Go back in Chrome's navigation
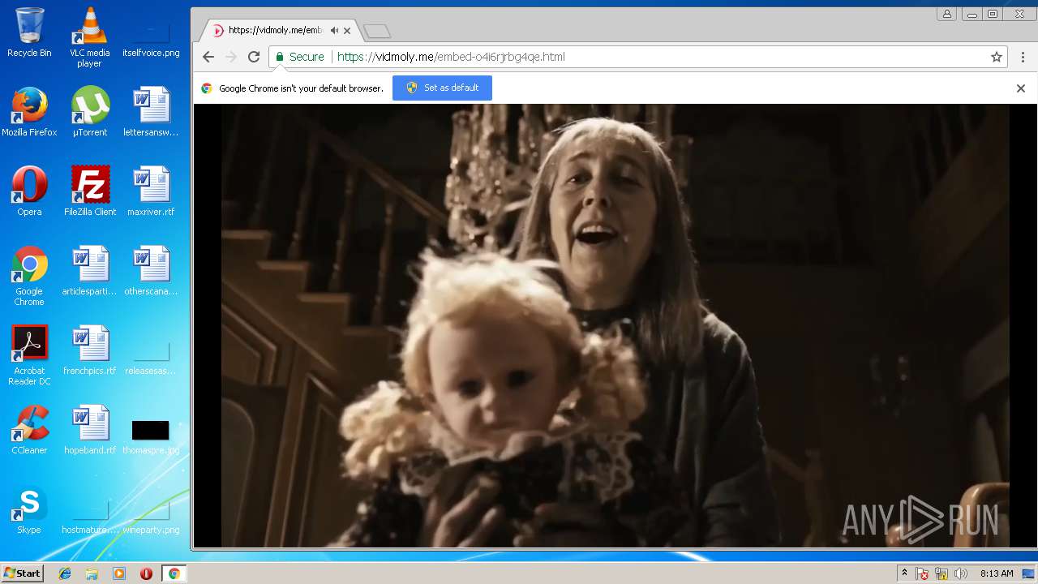Screen dimensions: 1038x584 point(208,57)
